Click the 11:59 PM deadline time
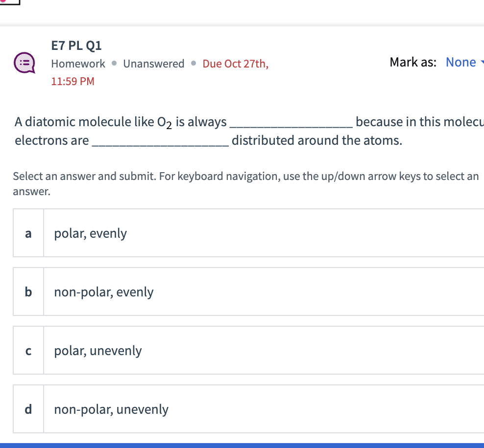The height and width of the screenshot is (448, 484). pos(73,81)
